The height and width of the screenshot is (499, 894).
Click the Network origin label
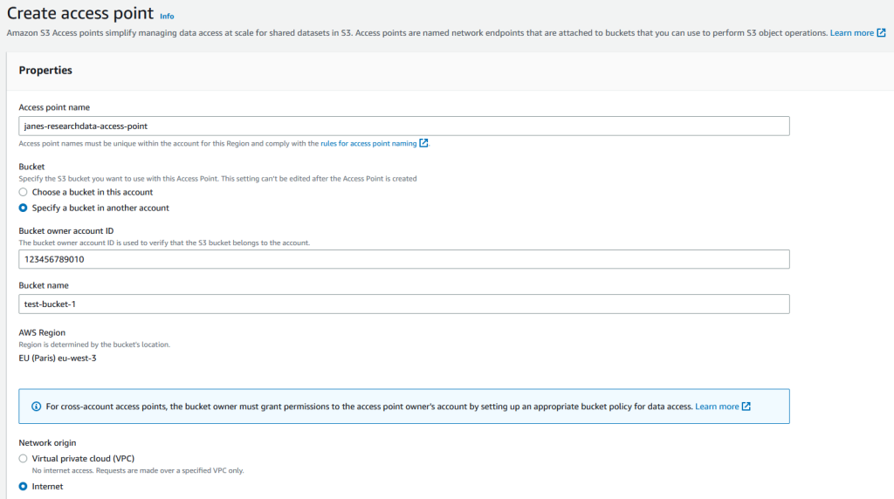[x=47, y=442]
